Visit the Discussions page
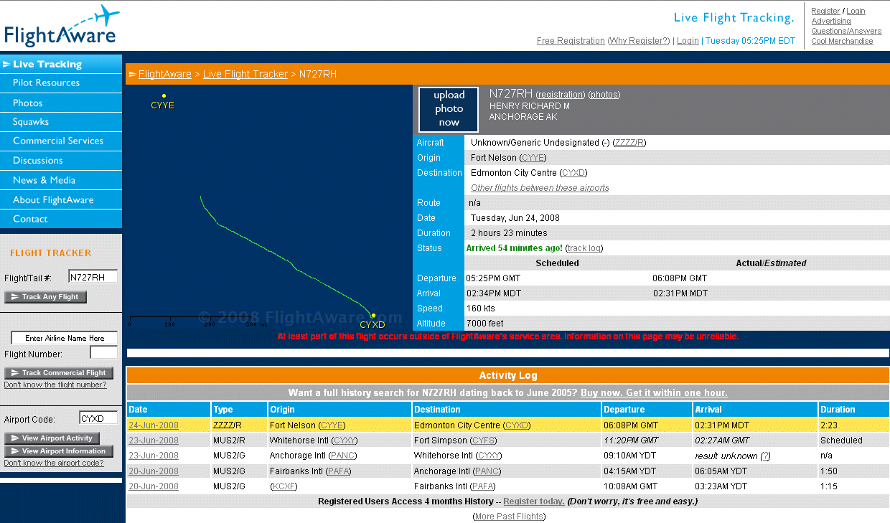 [61, 161]
